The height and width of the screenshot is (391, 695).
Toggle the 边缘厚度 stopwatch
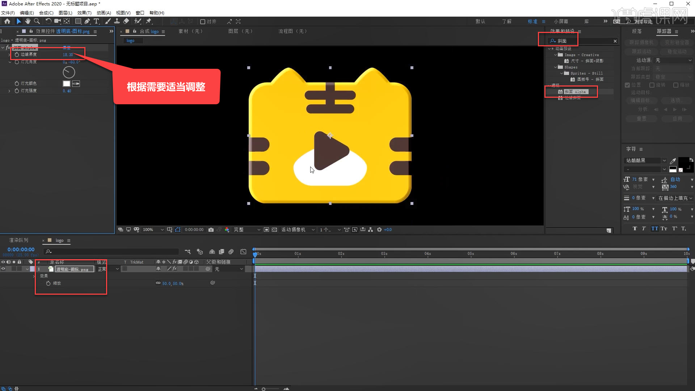17,55
